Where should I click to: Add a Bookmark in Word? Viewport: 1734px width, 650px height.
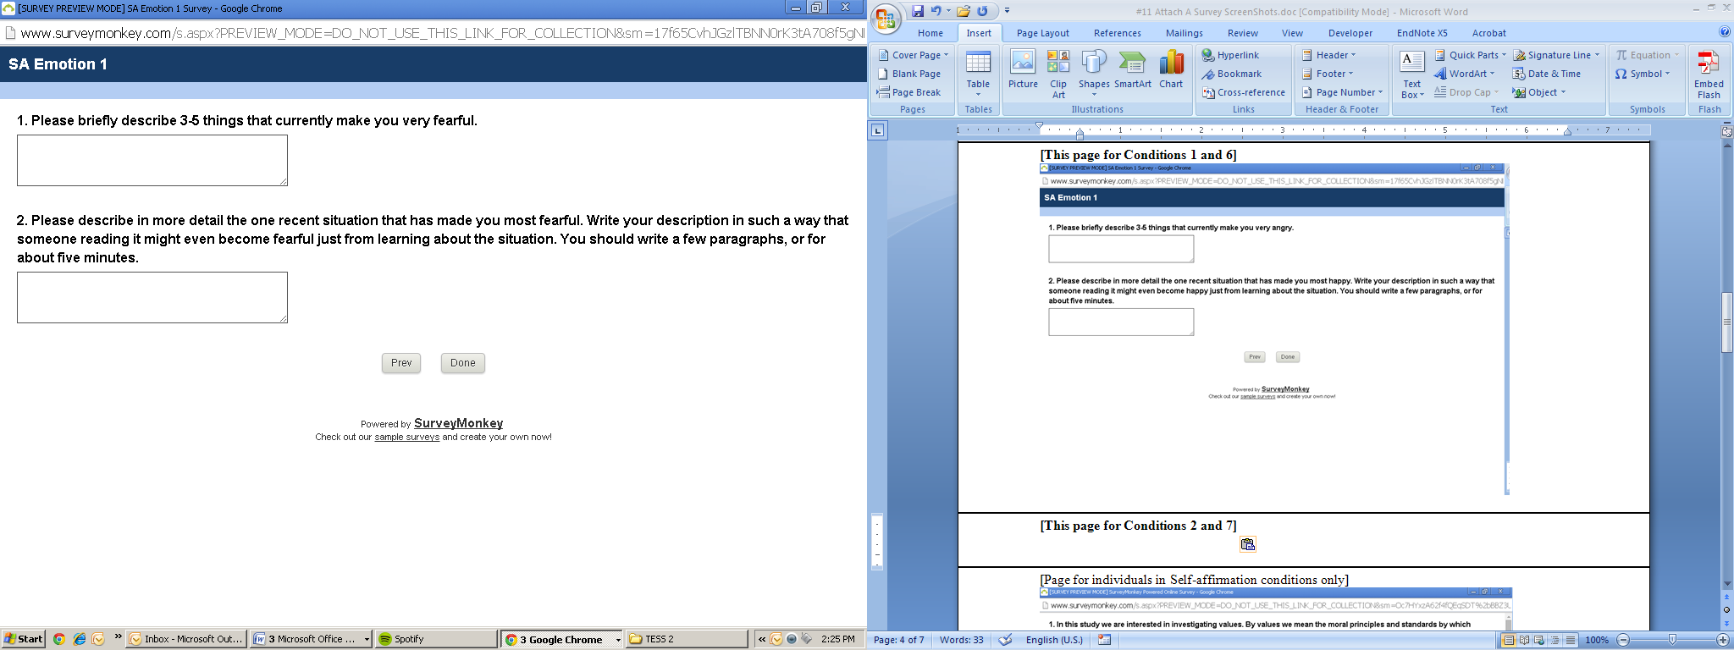tap(1231, 74)
